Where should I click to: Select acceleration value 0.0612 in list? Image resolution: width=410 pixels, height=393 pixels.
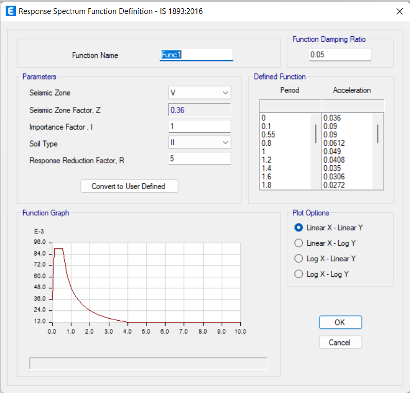pyautogui.click(x=334, y=143)
